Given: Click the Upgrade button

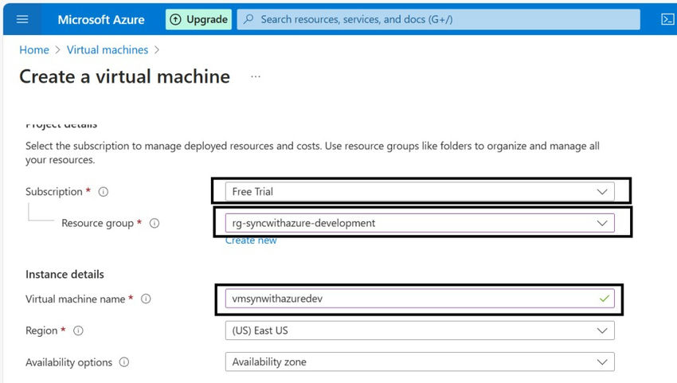Looking at the screenshot, I should (198, 19).
